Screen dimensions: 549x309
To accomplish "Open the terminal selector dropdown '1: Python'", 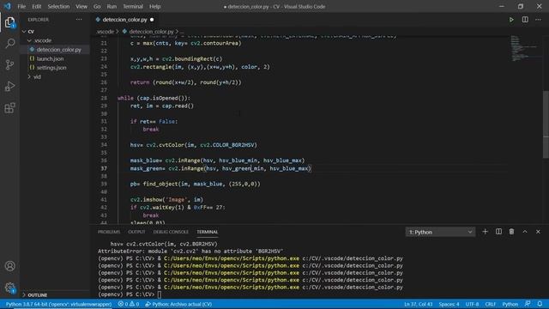I will point(440,232).
